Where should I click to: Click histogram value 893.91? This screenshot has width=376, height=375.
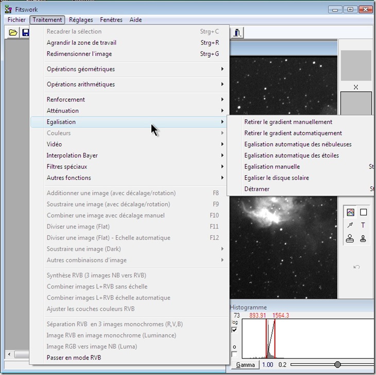[x=258, y=315]
